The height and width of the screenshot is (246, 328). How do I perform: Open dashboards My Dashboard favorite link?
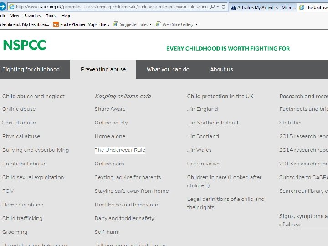[25, 24]
